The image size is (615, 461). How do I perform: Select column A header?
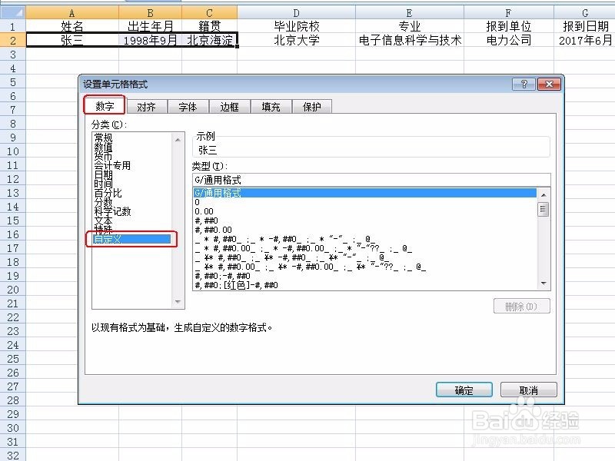tap(72, 12)
